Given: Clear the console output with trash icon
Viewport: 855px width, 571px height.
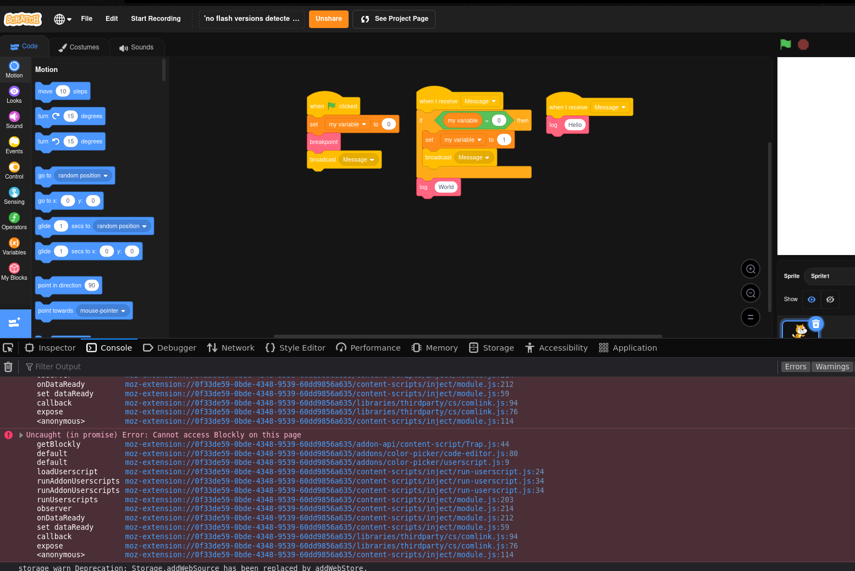Looking at the screenshot, I should pyautogui.click(x=8, y=367).
